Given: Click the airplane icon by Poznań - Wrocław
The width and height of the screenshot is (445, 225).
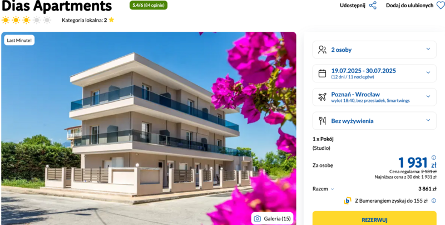Looking at the screenshot, I should click(x=322, y=97).
